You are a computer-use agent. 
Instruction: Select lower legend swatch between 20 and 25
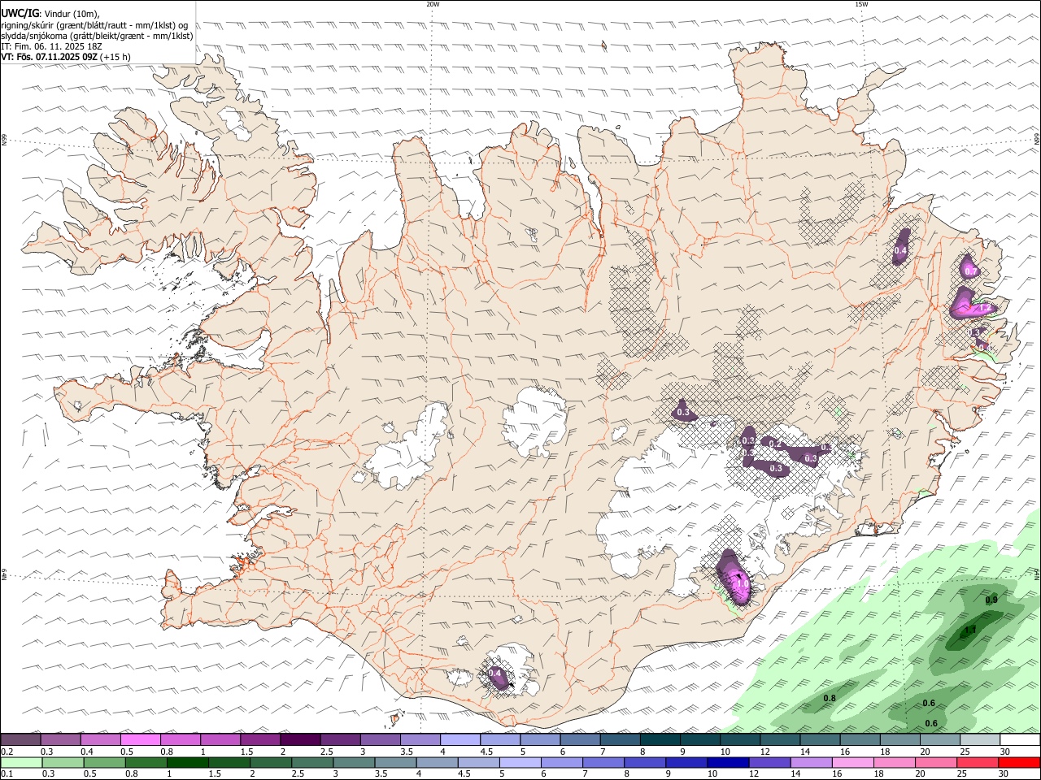[939, 762]
